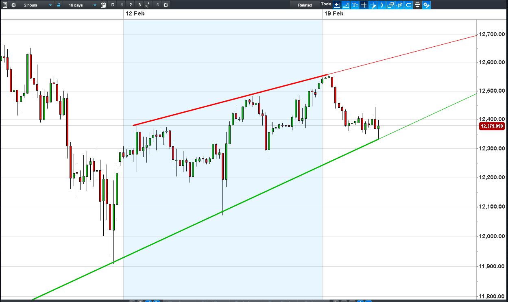The width and height of the screenshot is (508, 302).
Task: Switch to saved layout 2
Action: [x=131, y=5]
